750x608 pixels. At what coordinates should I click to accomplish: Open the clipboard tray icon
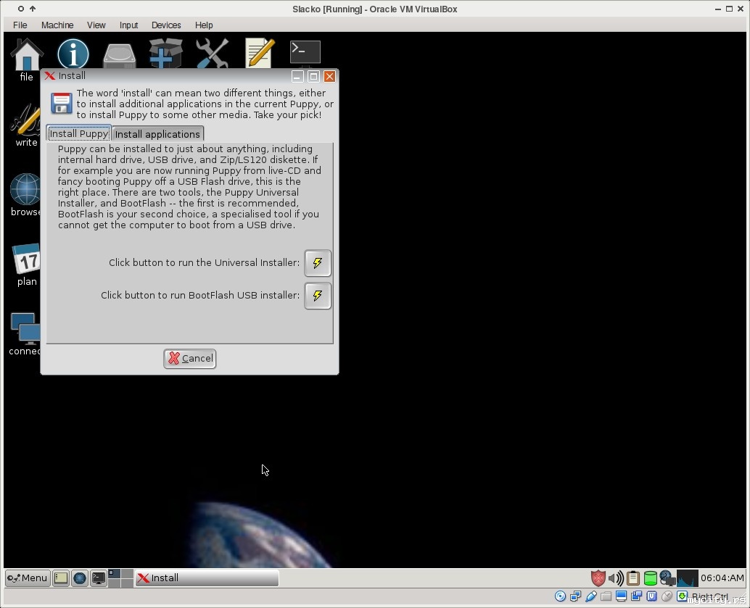point(632,578)
